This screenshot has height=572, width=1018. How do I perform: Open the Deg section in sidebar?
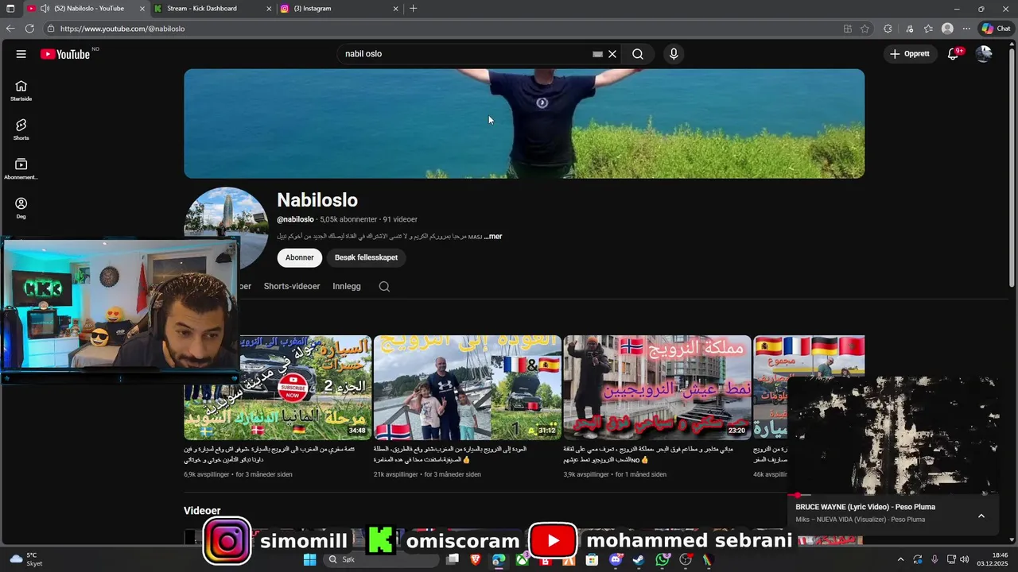21,207
